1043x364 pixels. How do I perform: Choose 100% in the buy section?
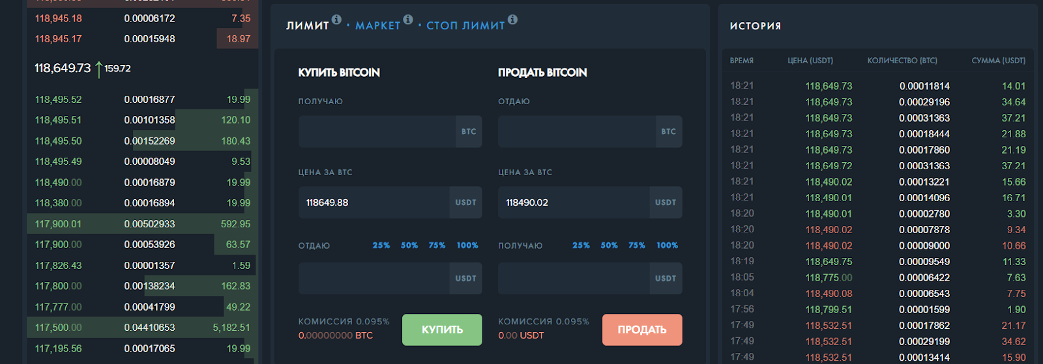point(467,245)
